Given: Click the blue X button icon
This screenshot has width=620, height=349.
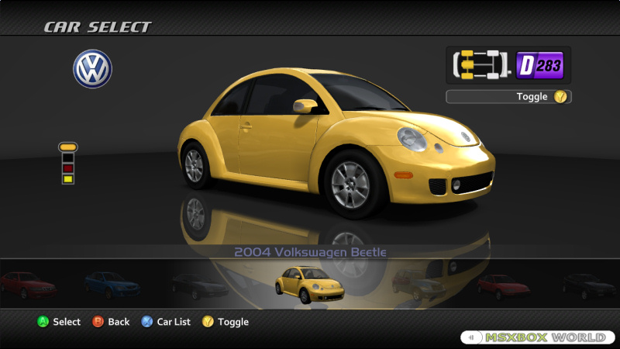Looking at the screenshot, I should point(146,321).
